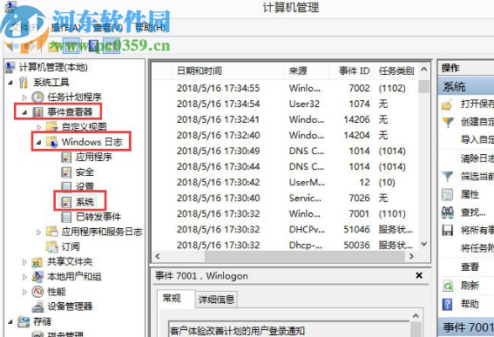Open the 查看(V) menu
494x337 pixels.
coord(108,28)
